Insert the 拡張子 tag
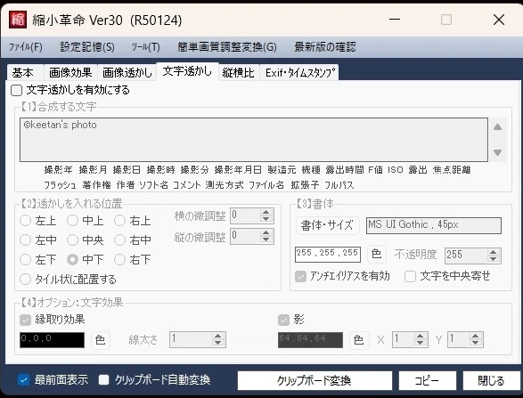This screenshot has width=523, height=398. 305,185
